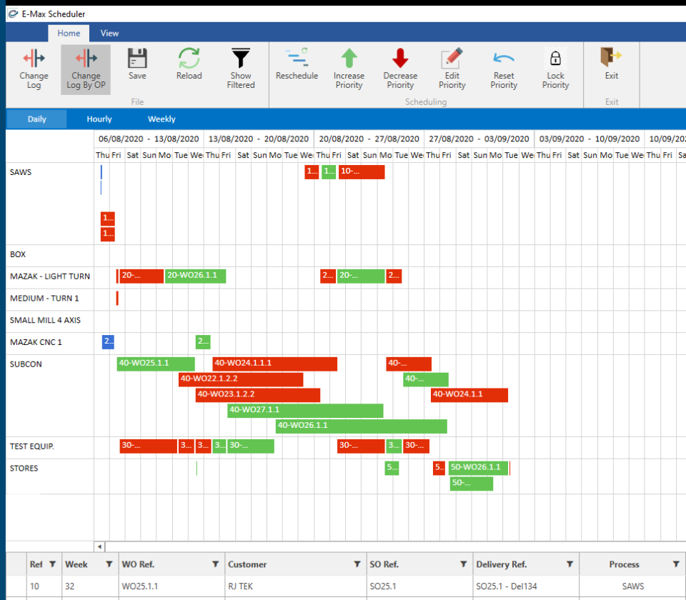Screen dimensions: 686x600
Task: Click the Increase Priority icon
Action: (x=349, y=68)
